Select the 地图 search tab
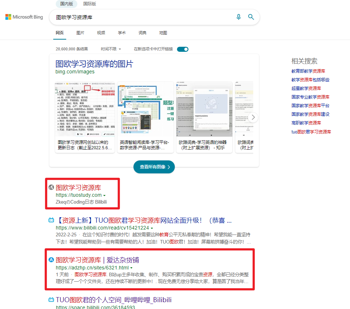This screenshot has width=350, height=309. (x=163, y=33)
